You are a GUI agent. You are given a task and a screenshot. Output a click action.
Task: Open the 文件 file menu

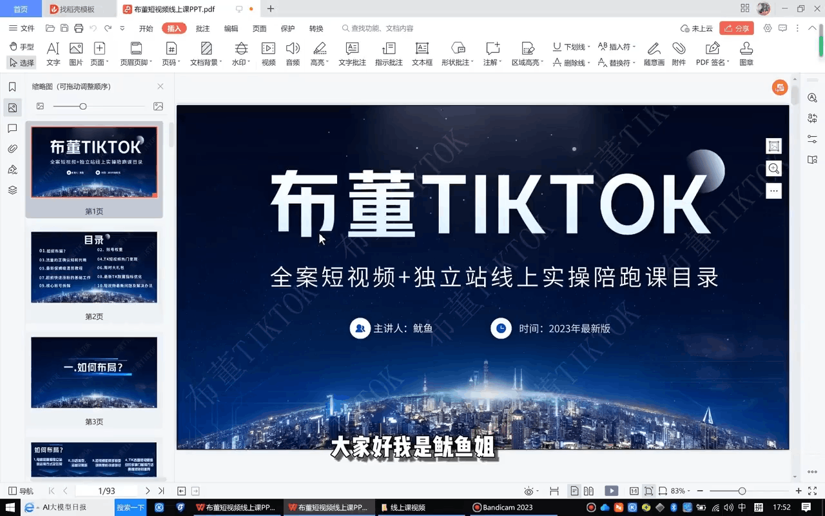(x=22, y=28)
